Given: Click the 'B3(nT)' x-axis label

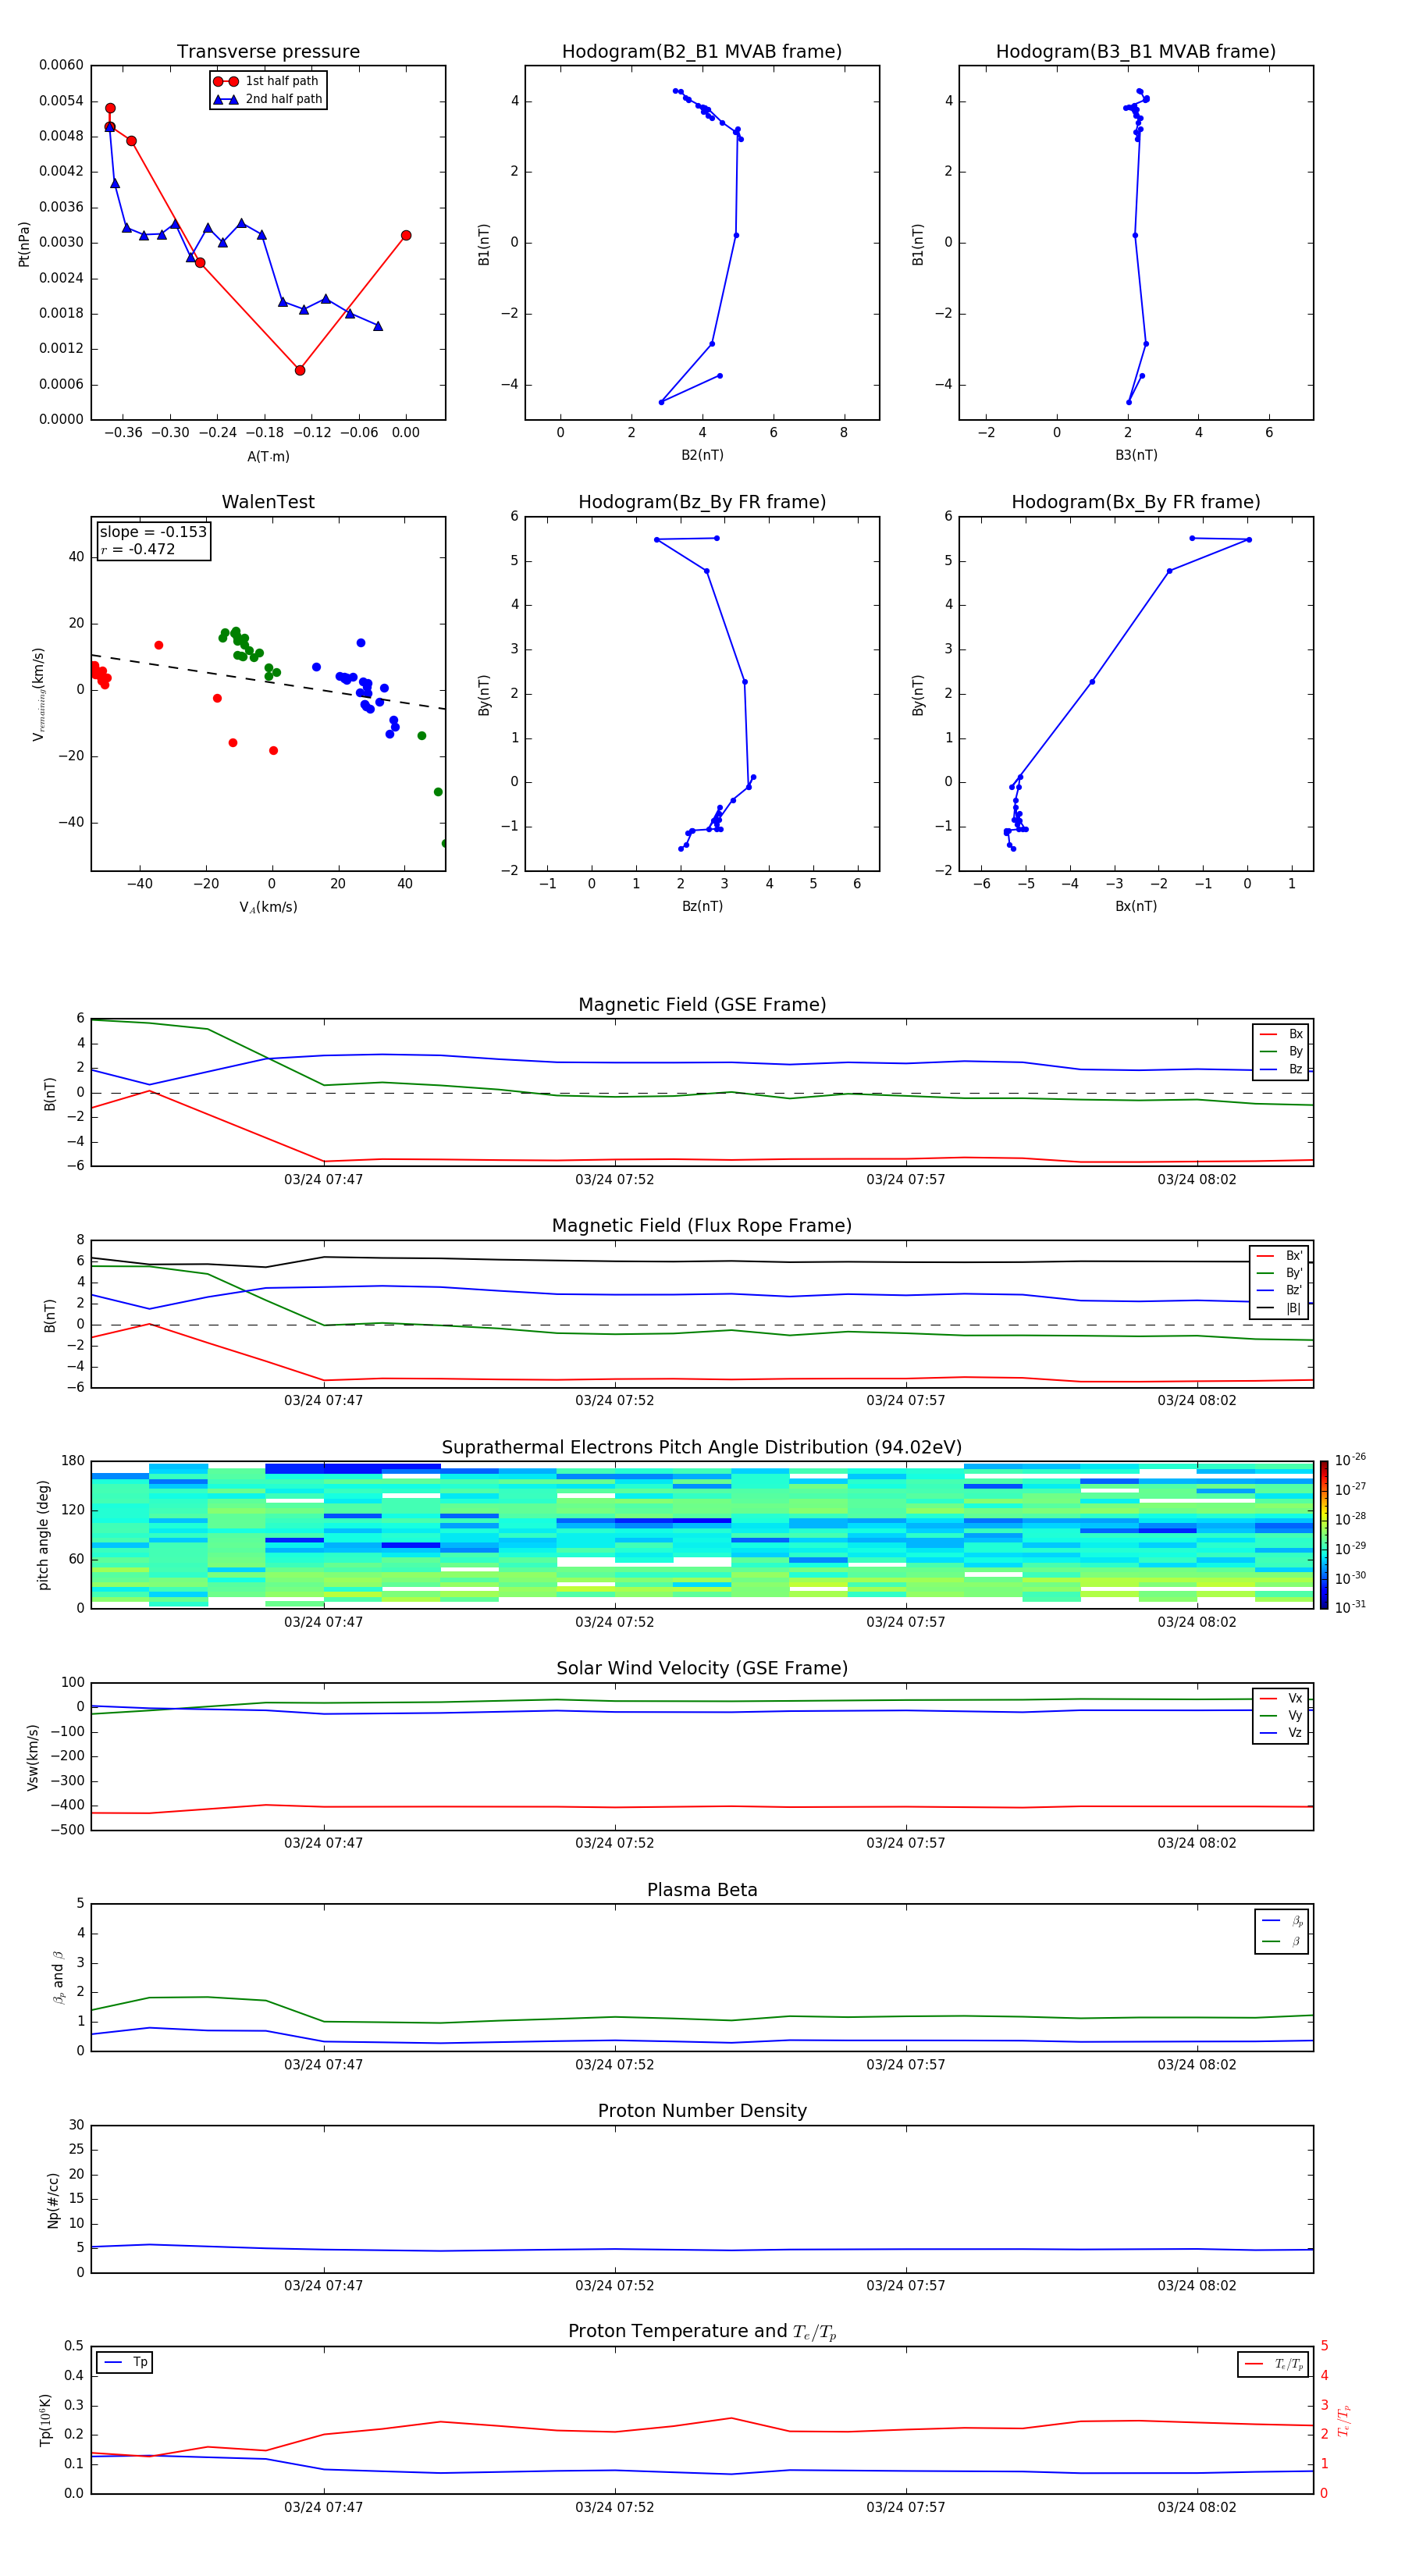Looking at the screenshot, I should pos(1136,455).
